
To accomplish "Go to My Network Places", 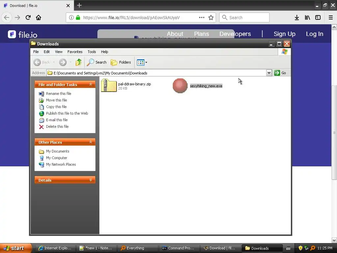I will (61, 164).
